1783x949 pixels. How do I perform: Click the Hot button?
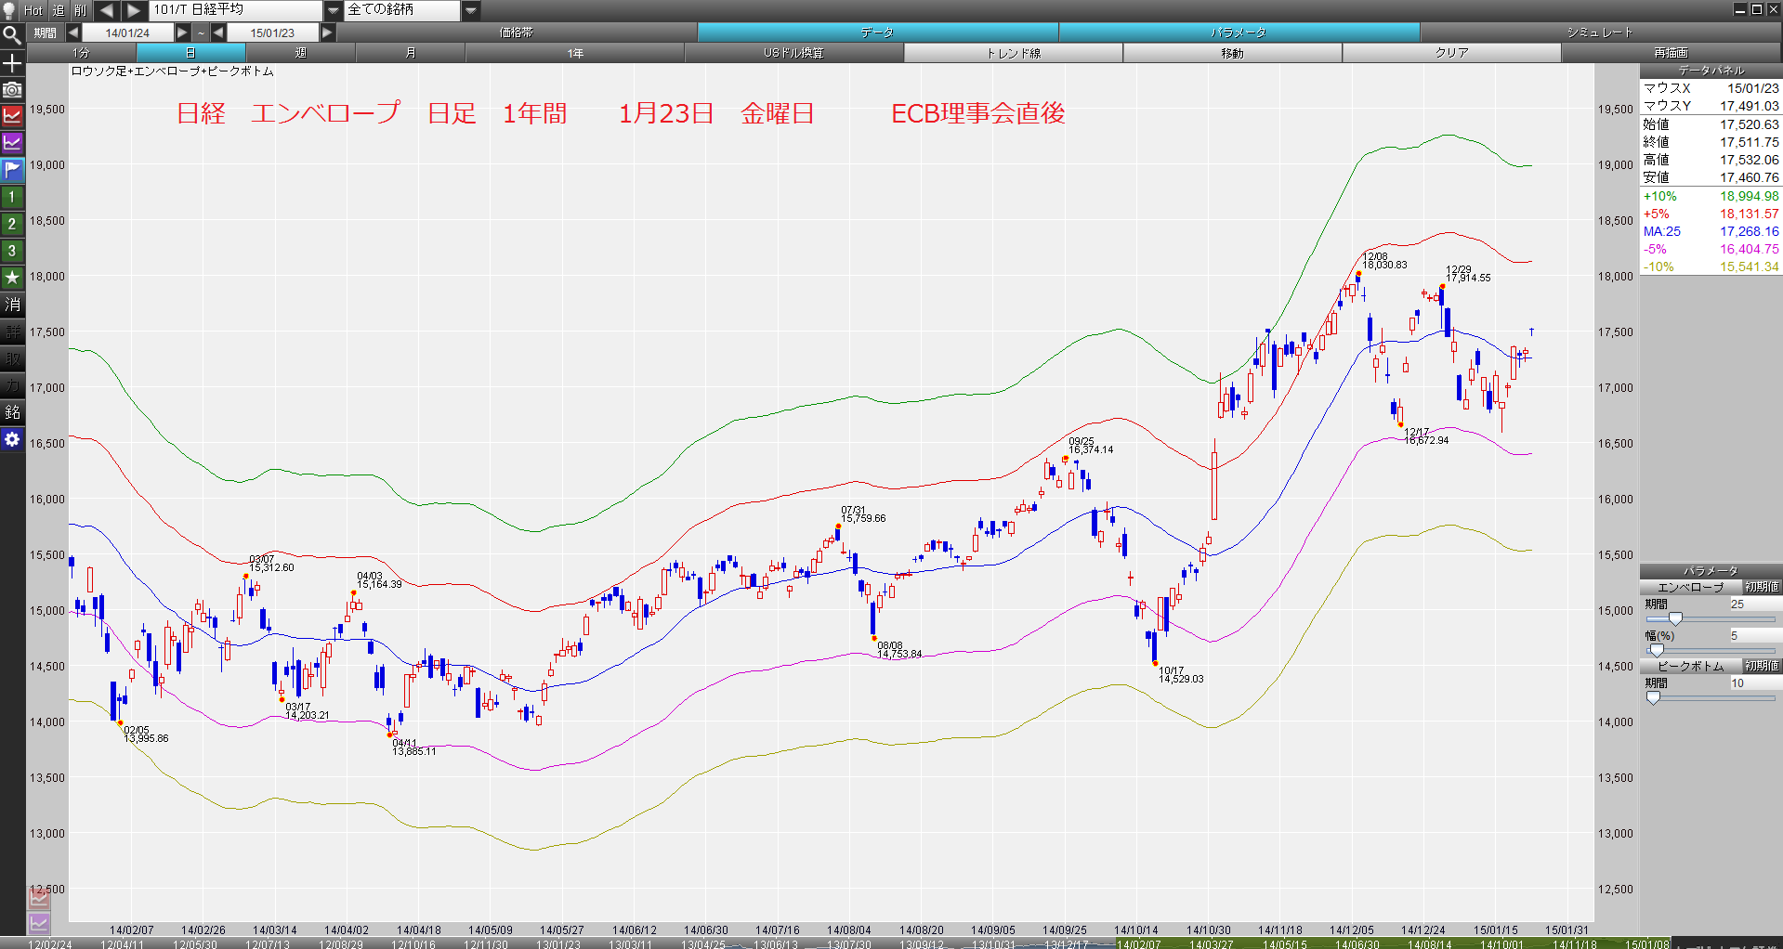(33, 10)
